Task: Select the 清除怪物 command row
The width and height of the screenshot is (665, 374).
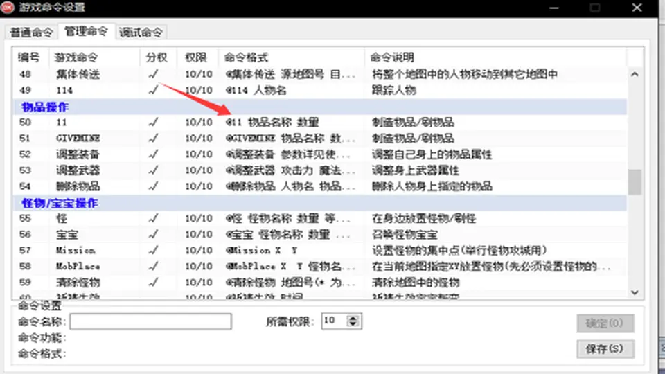Action: pos(320,283)
